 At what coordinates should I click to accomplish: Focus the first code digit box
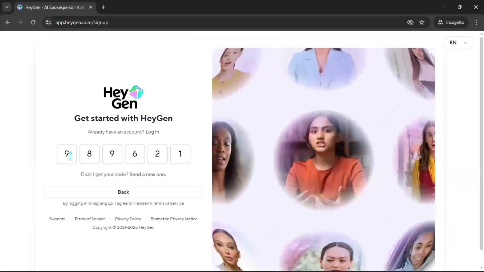[x=67, y=154]
